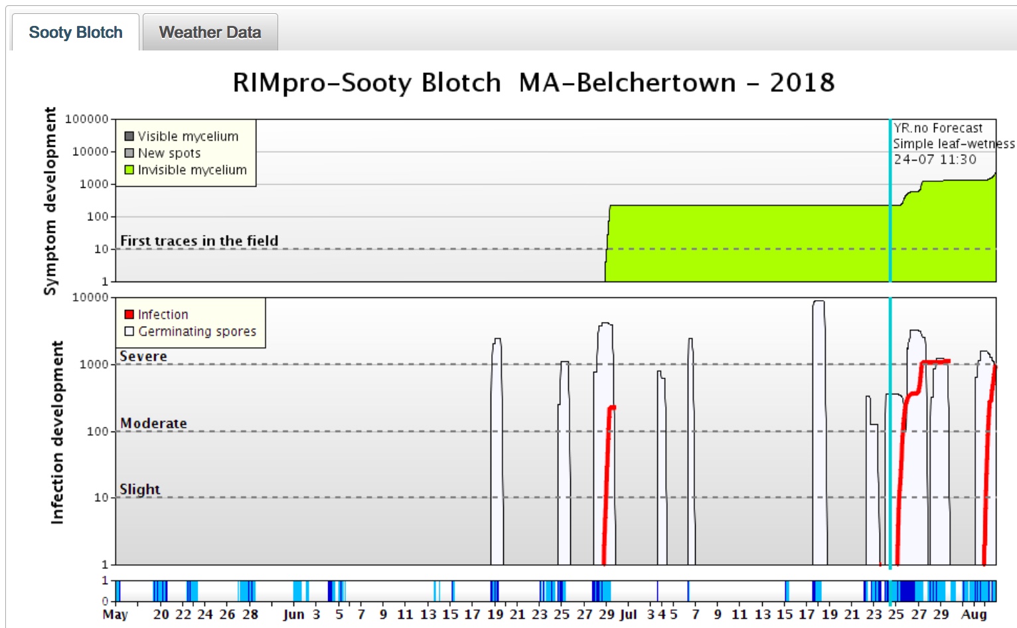This screenshot has width=1017, height=628.
Task: Click the 'Infection development' axis label
Action: (58, 432)
